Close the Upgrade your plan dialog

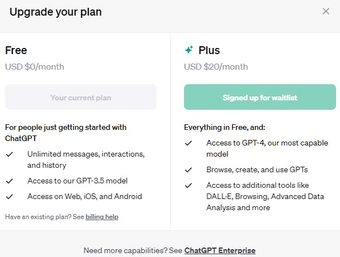point(326,11)
